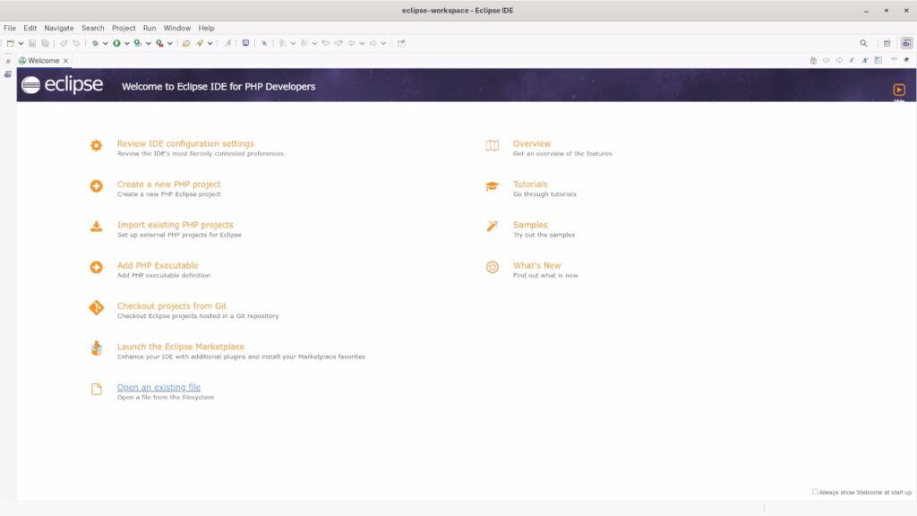Open the New wizard dropdown arrow
Image resolution: width=917 pixels, height=516 pixels.
tap(21, 43)
